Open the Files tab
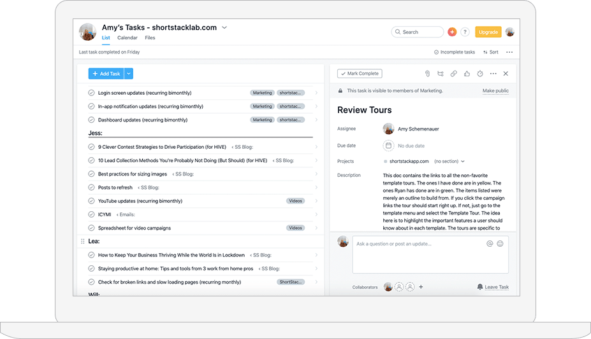This screenshot has width=591, height=339. click(150, 38)
